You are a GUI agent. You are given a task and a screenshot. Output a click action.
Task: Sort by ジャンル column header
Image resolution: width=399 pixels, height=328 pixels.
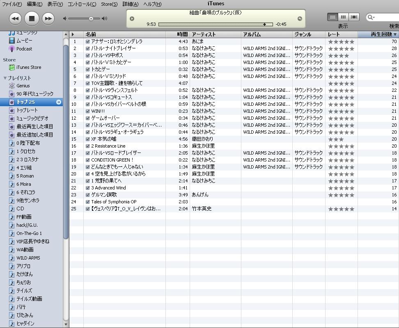tap(309, 34)
